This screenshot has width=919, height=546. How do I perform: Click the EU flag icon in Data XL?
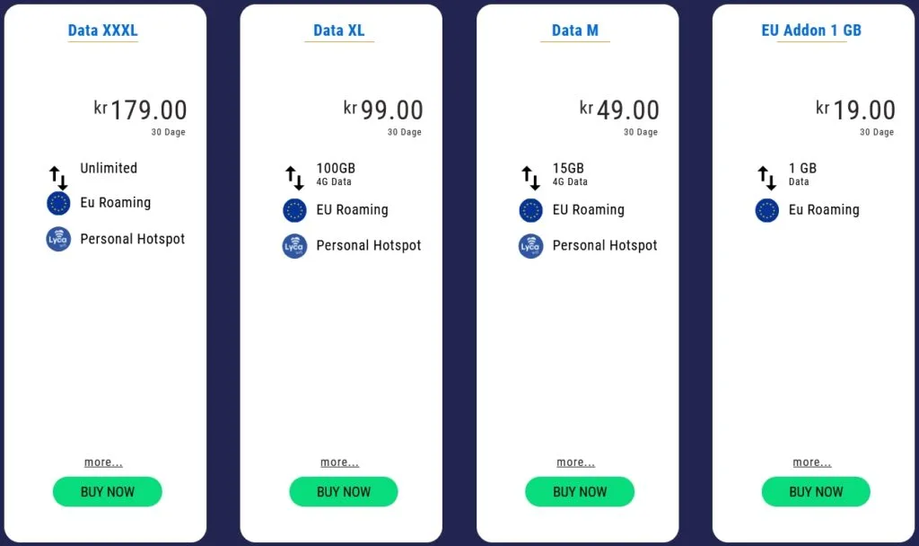pyautogui.click(x=294, y=210)
